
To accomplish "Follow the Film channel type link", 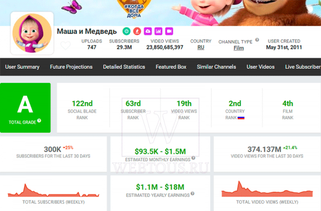I will tap(239, 48).
